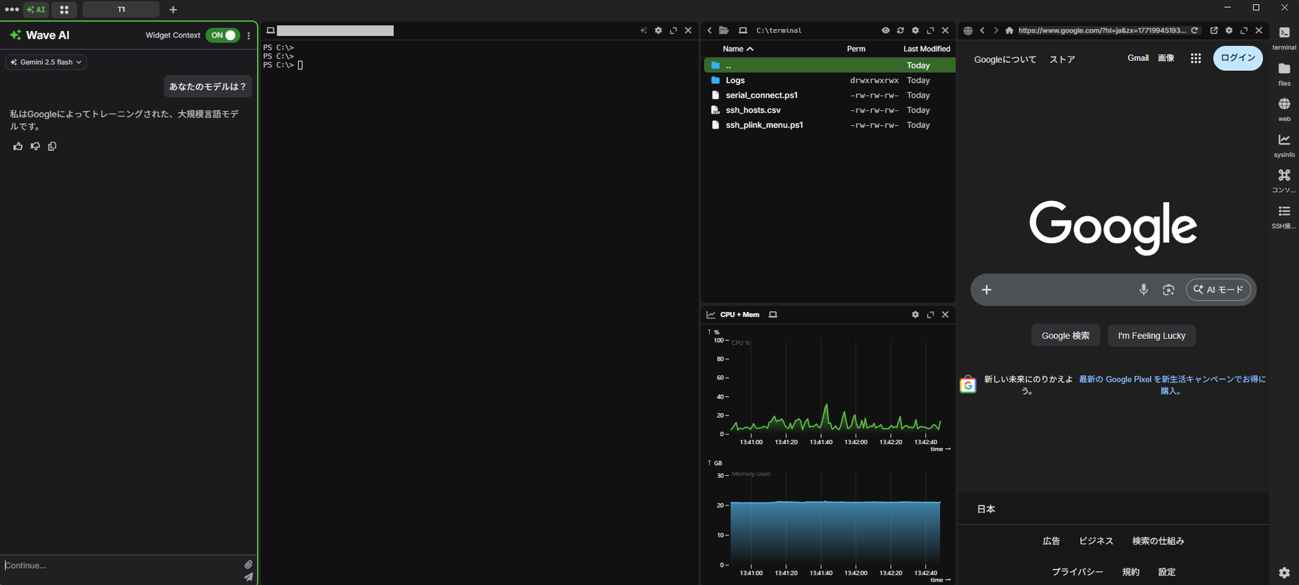Open the sysinfo widget in sidebar
The height and width of the screenshot is (585, 1299).
(1284, 145)
